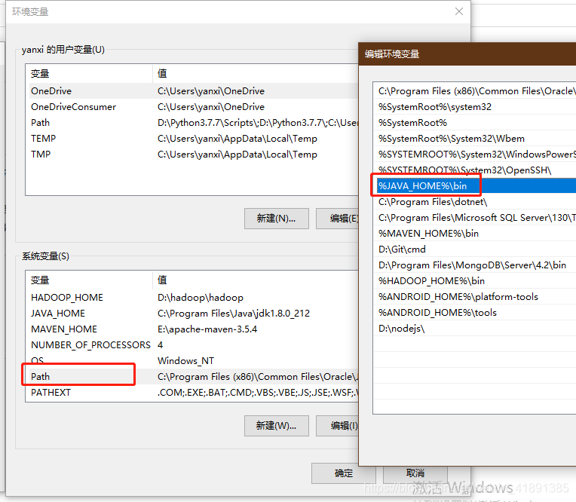This screenshot has width=576, height=502.
Task: Select %SystemRoot%\System32\Wbem entry
Action: [475, 139]
